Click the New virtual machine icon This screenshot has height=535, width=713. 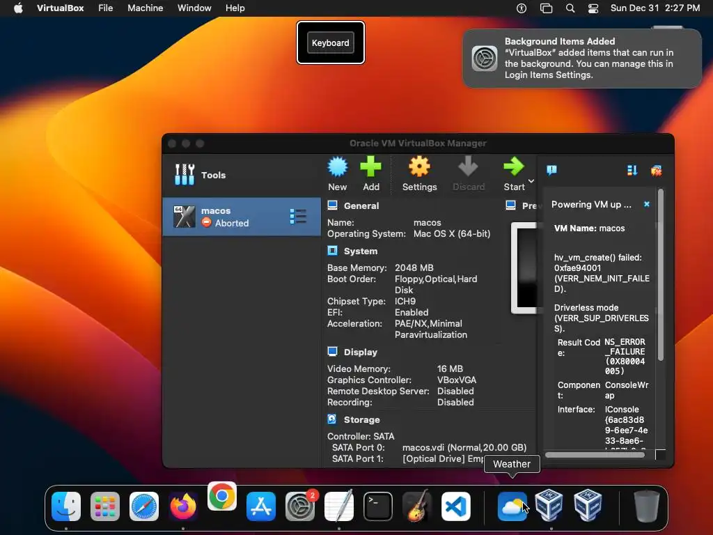(x=338, y=167)
